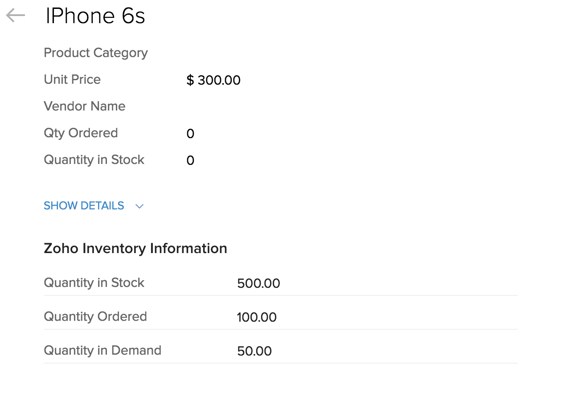Select the Quantity in Demand label
This screenshot has height=401, width=574.
click(102, 351)
